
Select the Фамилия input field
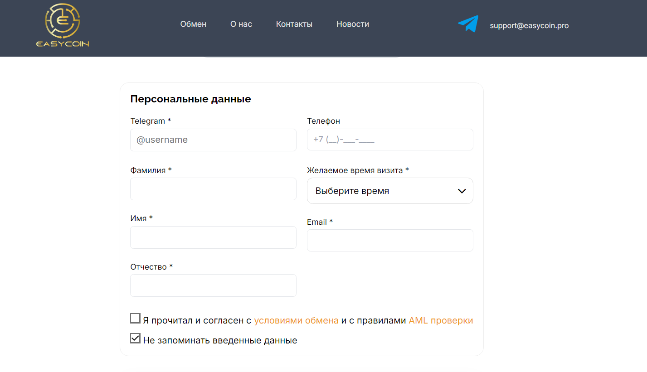pos(213,189)
